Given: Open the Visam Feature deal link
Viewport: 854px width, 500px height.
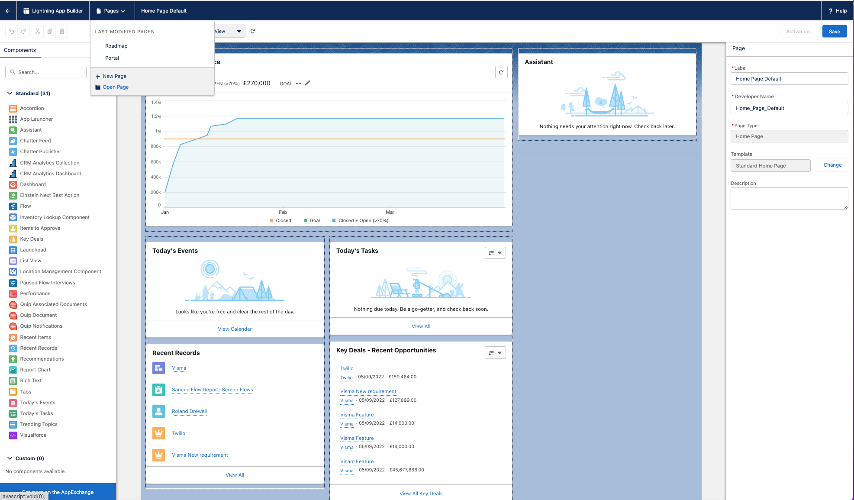Looking at the screenshot, I should click(x=357, y=461).
